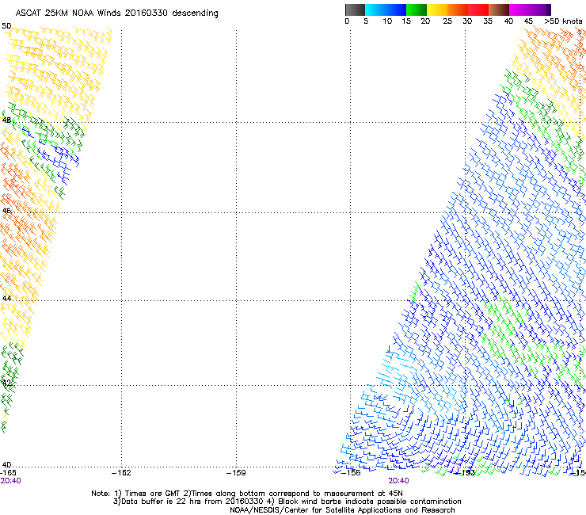Click the "35" label under the color scale
This screenshot has width=586, height=515.
[488, 21]
